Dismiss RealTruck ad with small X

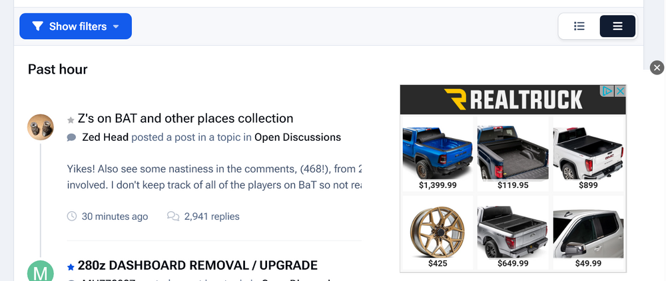620,91
